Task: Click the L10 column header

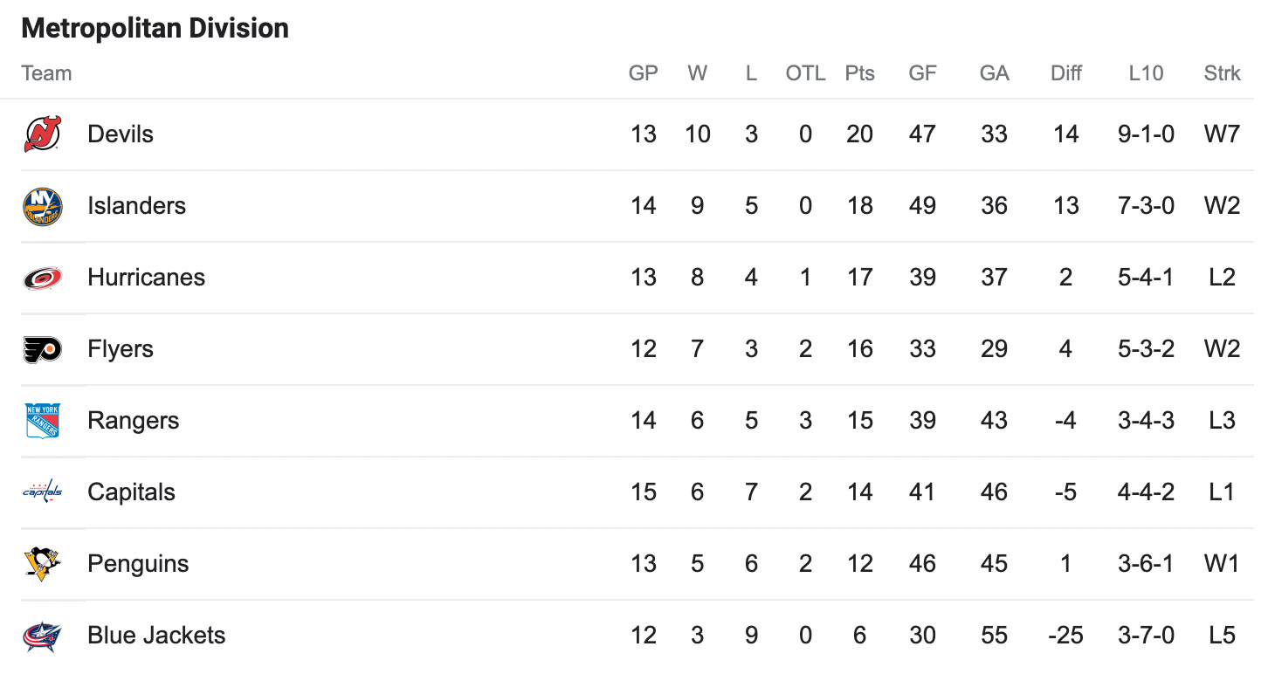Action: tap(1146, 73)
